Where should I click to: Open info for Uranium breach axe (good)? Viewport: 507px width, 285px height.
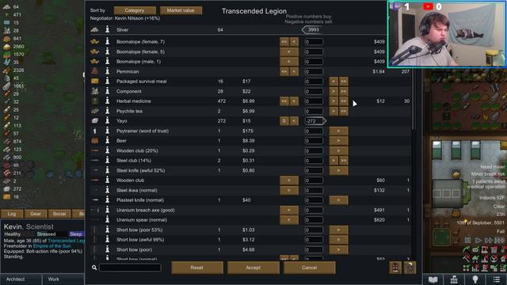(x=108, y=210)
